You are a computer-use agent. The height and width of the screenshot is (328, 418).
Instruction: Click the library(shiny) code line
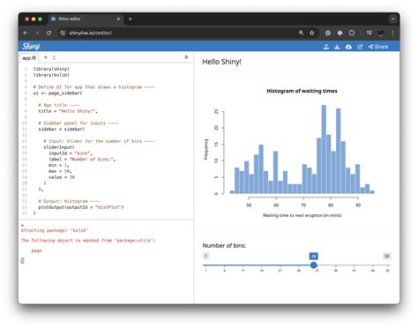[x=51, y=69]
